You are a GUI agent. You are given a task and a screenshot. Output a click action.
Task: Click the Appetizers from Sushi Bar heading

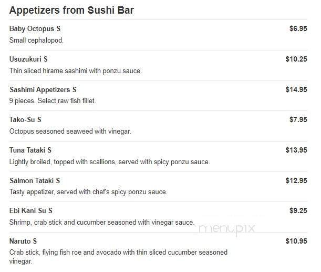(72, 10)
